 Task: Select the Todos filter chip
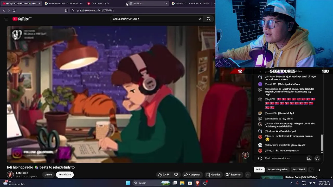point(259,170)
